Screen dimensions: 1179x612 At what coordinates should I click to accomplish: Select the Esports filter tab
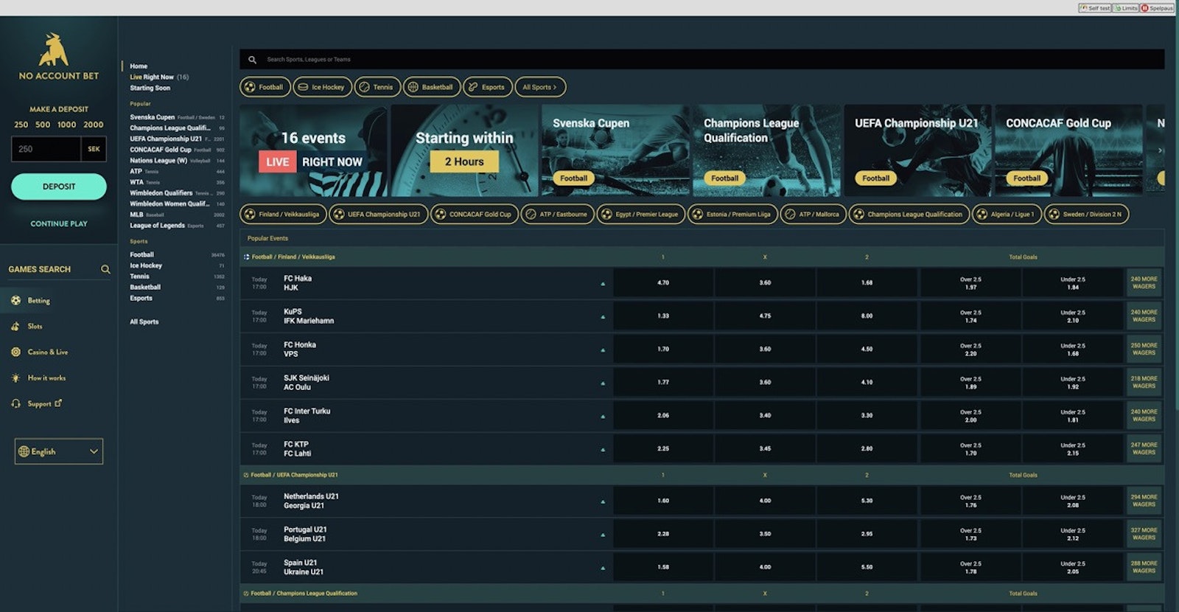point(487,87)
